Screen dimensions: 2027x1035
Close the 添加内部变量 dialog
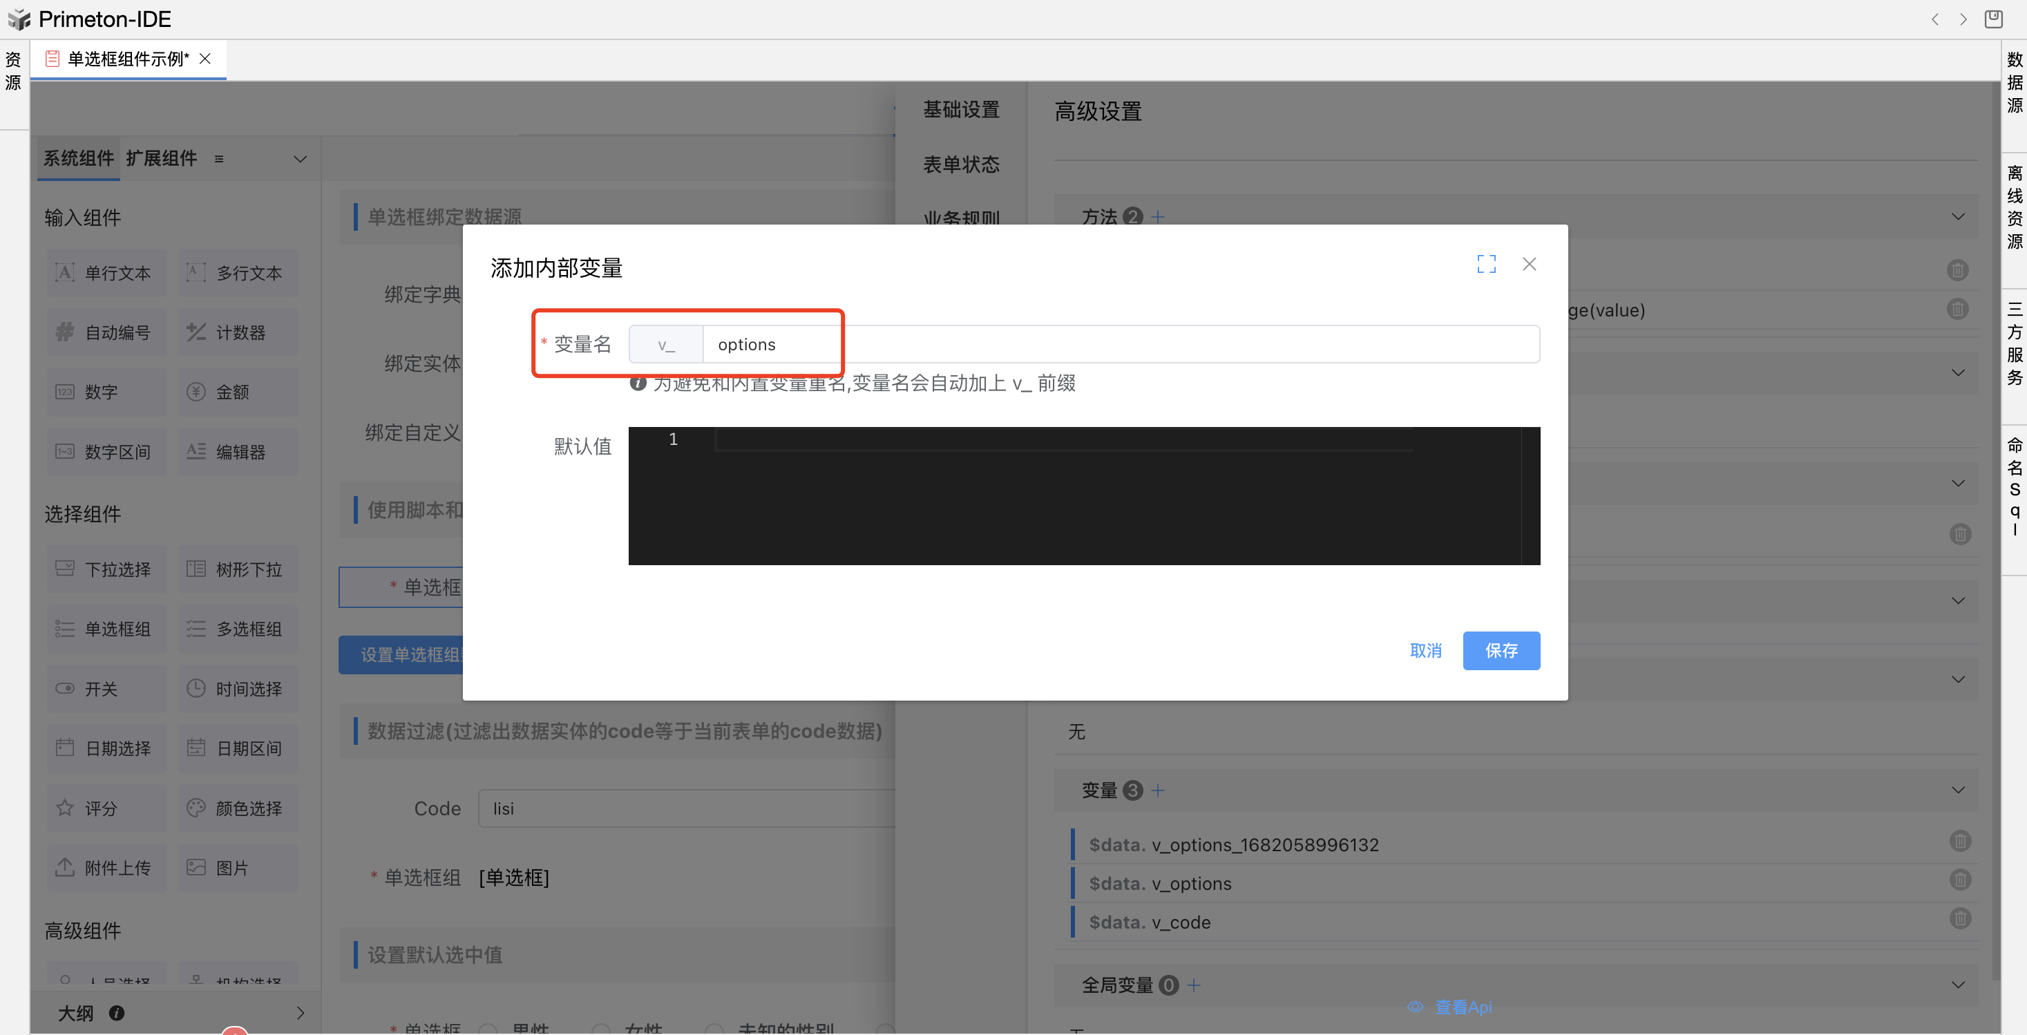(x=1529, y=264)
